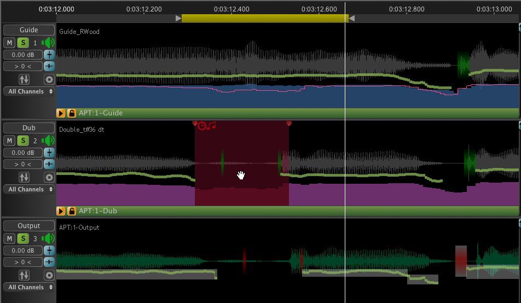Click the Guide track name button
Screen dimensions: 521x303
click(29, 30)
